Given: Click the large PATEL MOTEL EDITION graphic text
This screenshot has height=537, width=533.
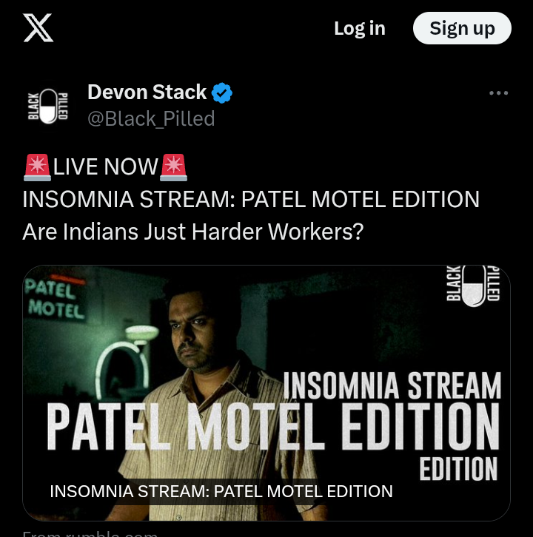Looking at the screenshot, I should click(x=273, y=426).
